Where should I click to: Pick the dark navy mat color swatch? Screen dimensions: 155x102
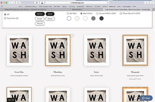[102, 19]
